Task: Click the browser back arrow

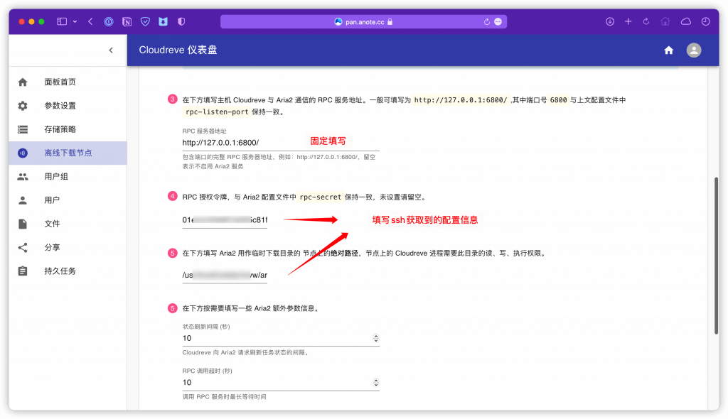Action: coord(90,21)
